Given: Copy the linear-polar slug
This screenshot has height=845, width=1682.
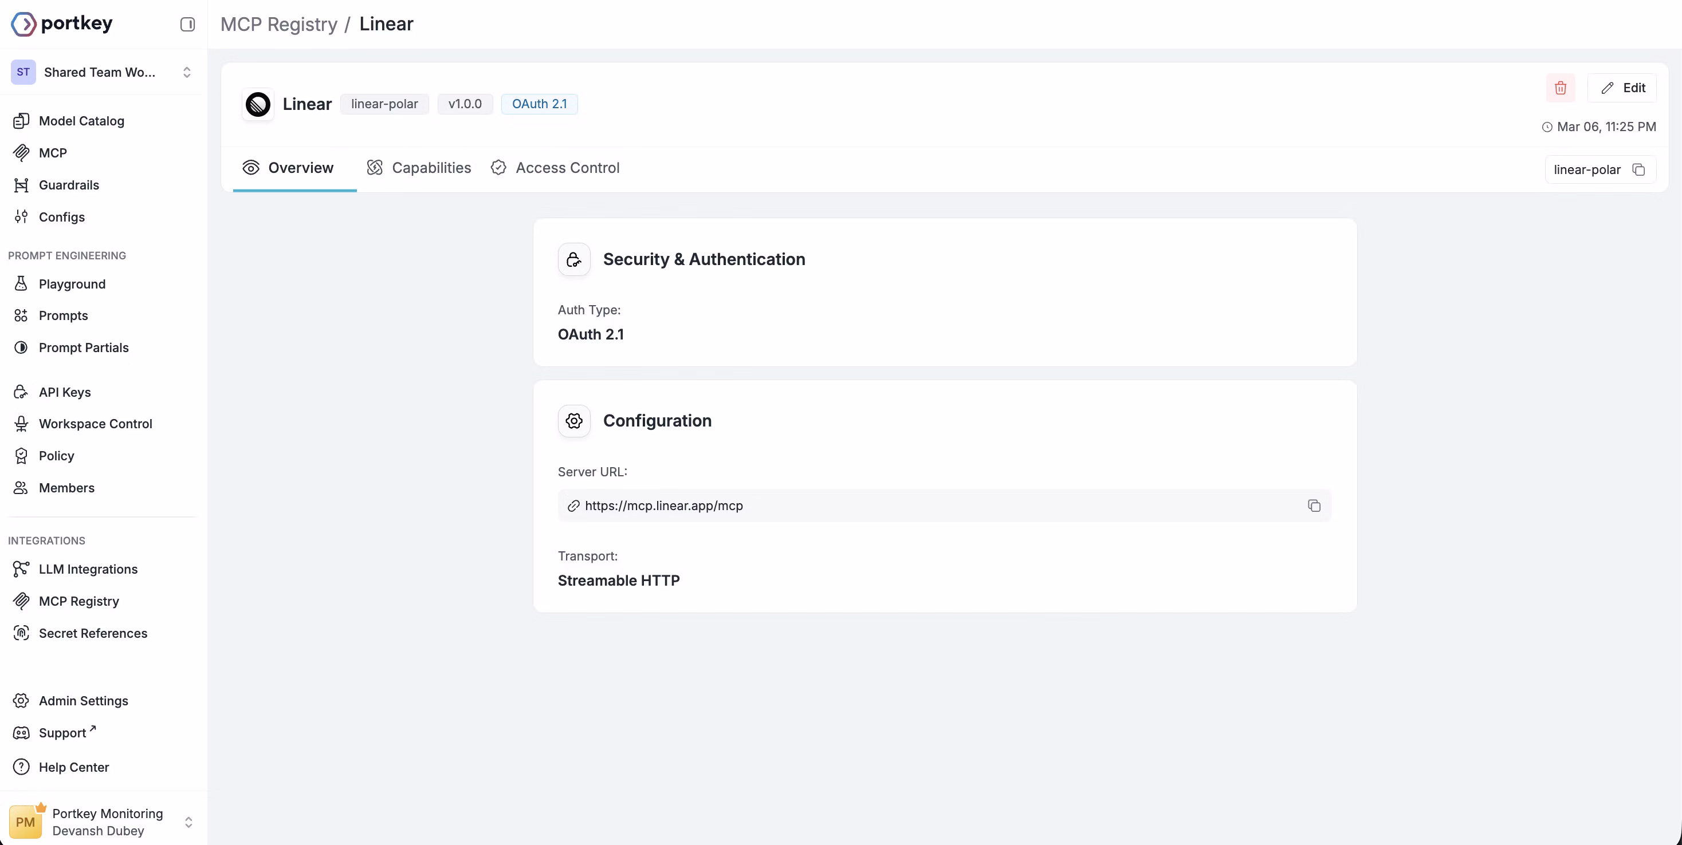Looking at the screenshot, I should (1640, 169).
